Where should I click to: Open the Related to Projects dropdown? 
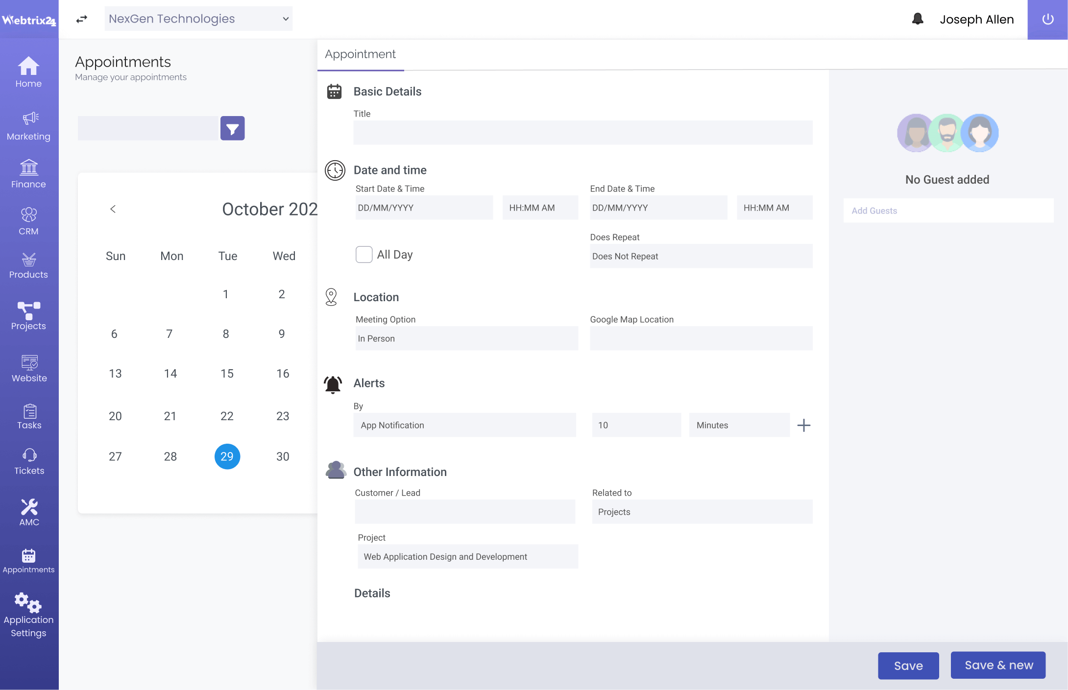click(703, 512)
